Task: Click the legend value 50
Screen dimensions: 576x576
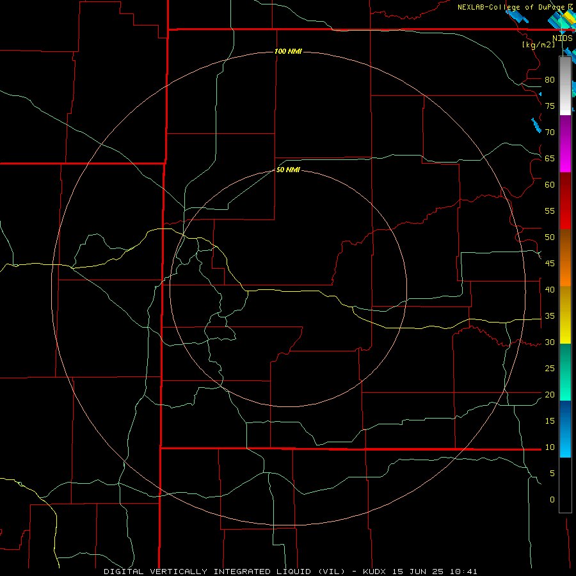Action: pos(550,237)
